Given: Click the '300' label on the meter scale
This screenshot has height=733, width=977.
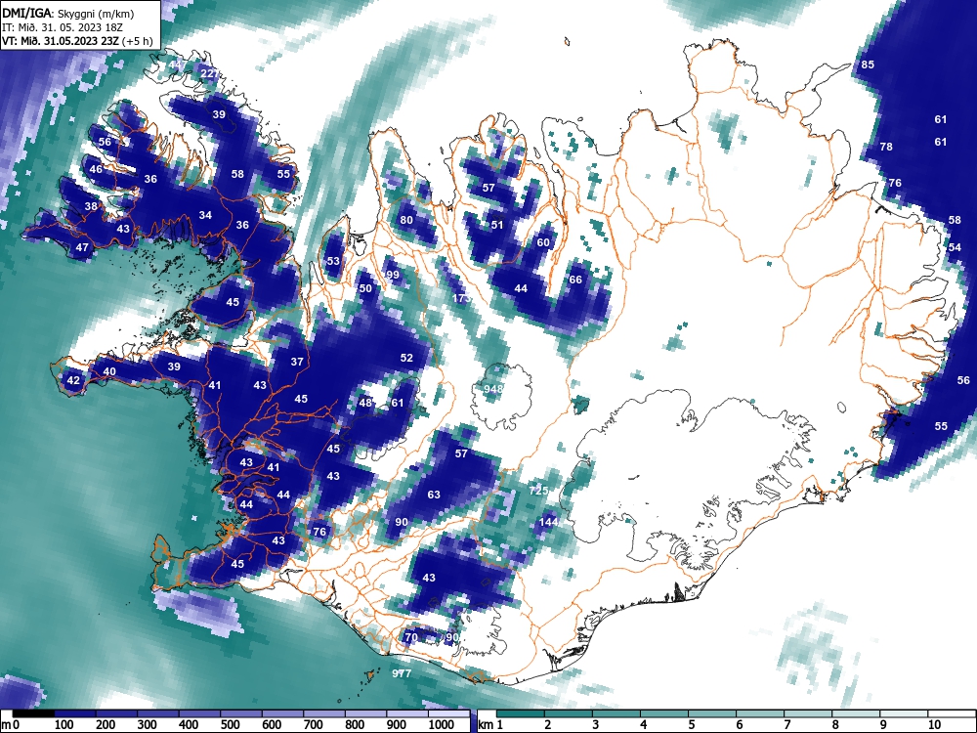Looking at the screenshot, I should pyautogui.click(x=148, y=724).
